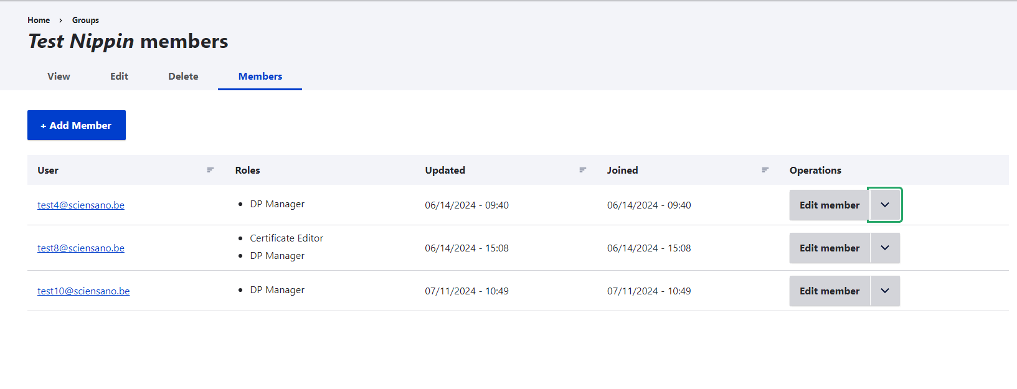1017x389 pixels.
Task: Navigate to Groups breadcrumb
Action: pyautogui.click(x=85, y=20)
